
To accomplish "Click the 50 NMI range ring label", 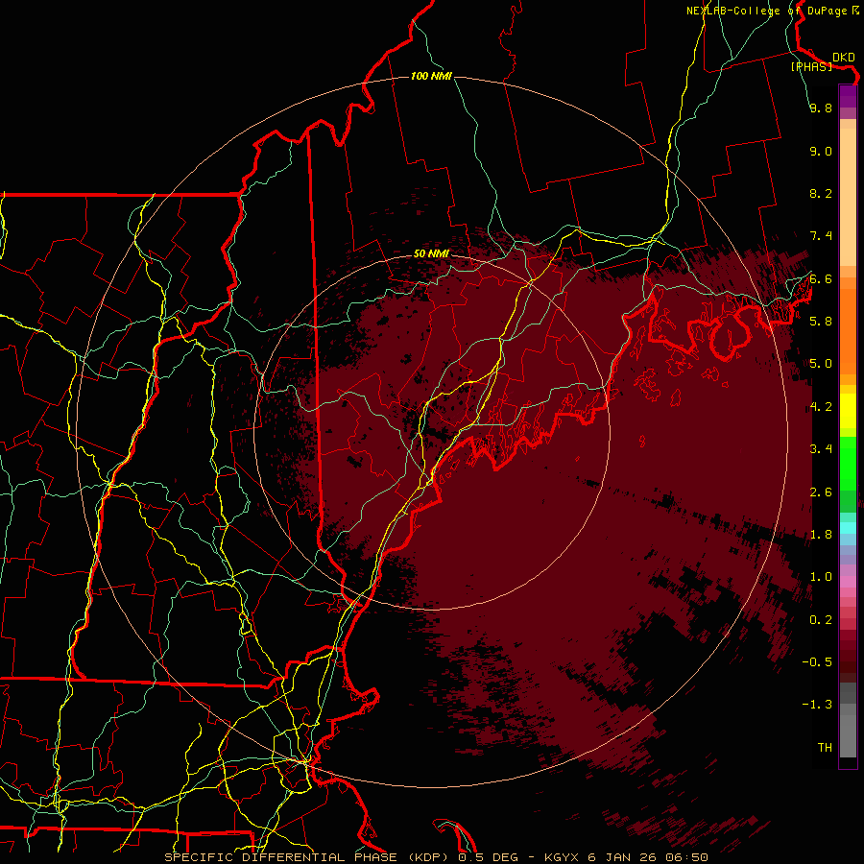I will (x=431, y=253).
